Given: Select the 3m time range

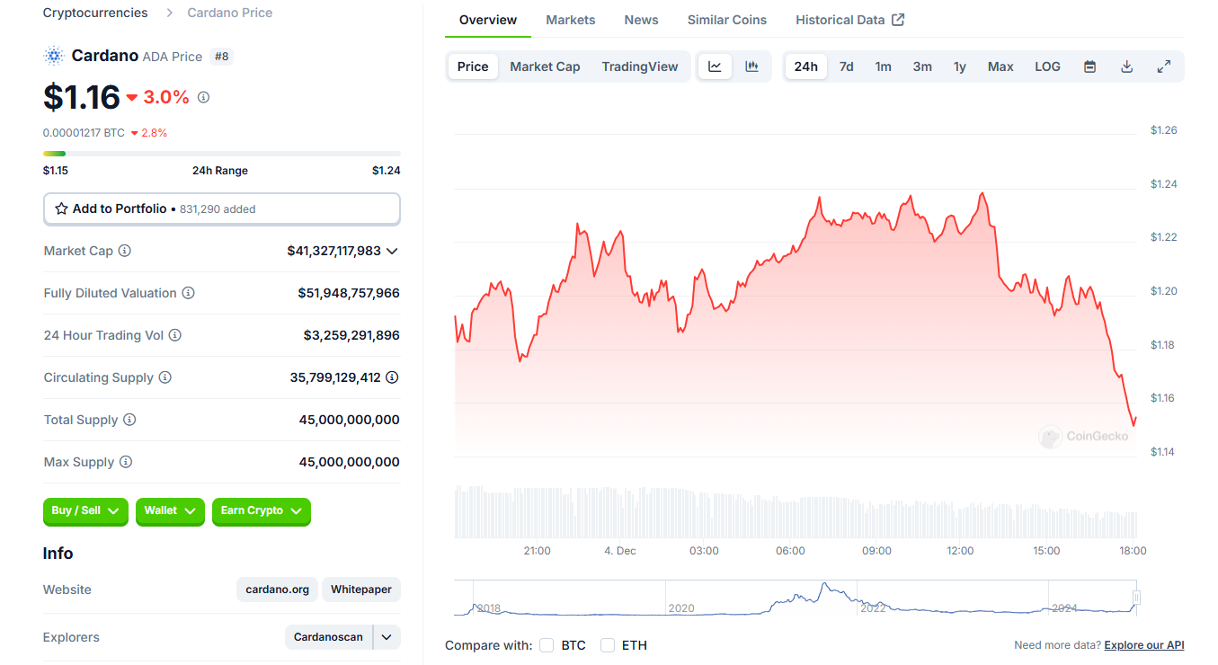Looking at the screenshot, I should (922, 66).
